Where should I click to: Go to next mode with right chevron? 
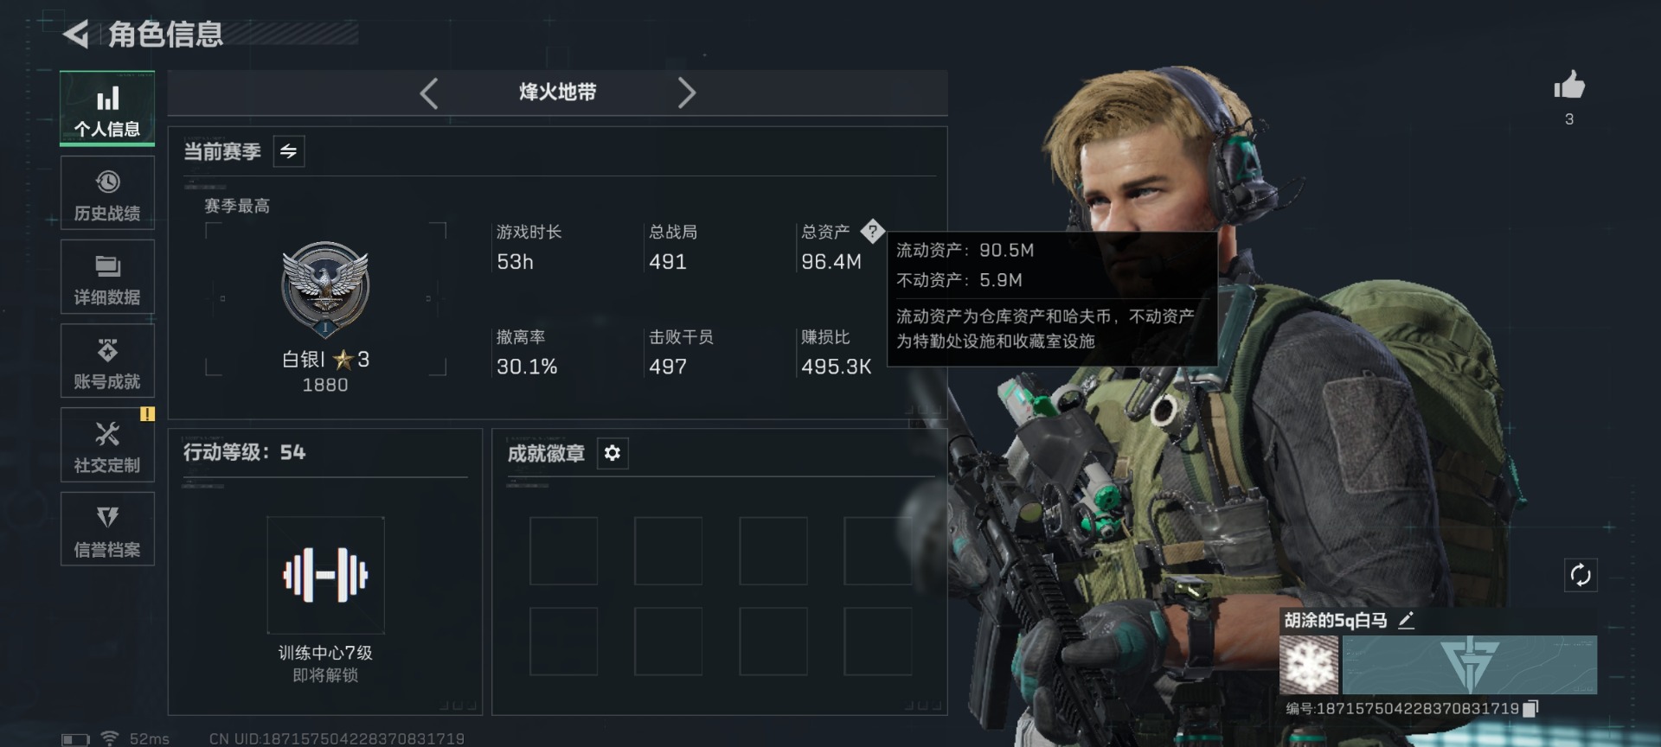point(687,93)
